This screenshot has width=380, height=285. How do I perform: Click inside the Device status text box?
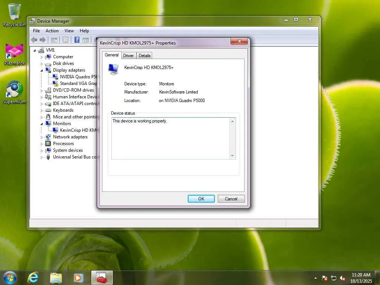tap(171, 138)
